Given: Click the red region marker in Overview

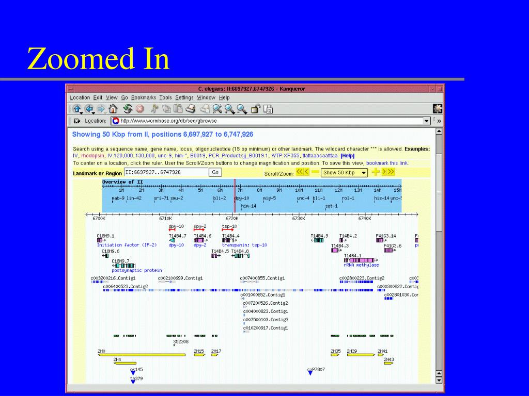Looking at the screenshot, I should coord(235,195).
